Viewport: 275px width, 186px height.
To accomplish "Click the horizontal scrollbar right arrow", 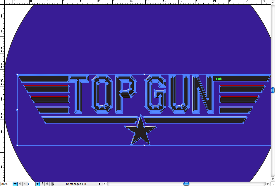I will [268, 184].
